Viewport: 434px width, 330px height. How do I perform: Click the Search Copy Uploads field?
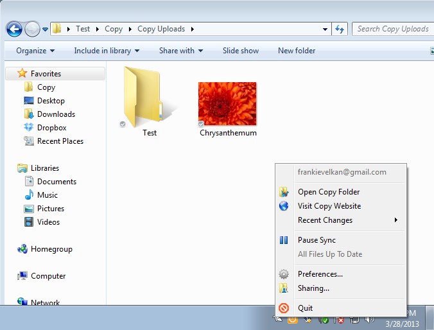coord(392,29)
